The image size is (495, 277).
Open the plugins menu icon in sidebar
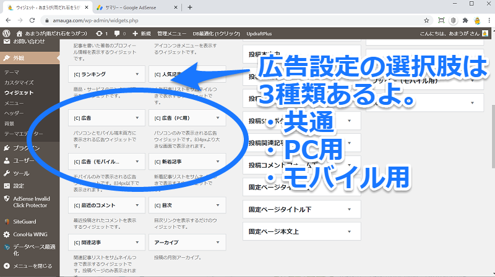pos(7,147)
